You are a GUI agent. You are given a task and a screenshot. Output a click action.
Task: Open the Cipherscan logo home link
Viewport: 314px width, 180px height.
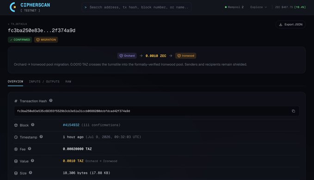[x=30, y=7]
